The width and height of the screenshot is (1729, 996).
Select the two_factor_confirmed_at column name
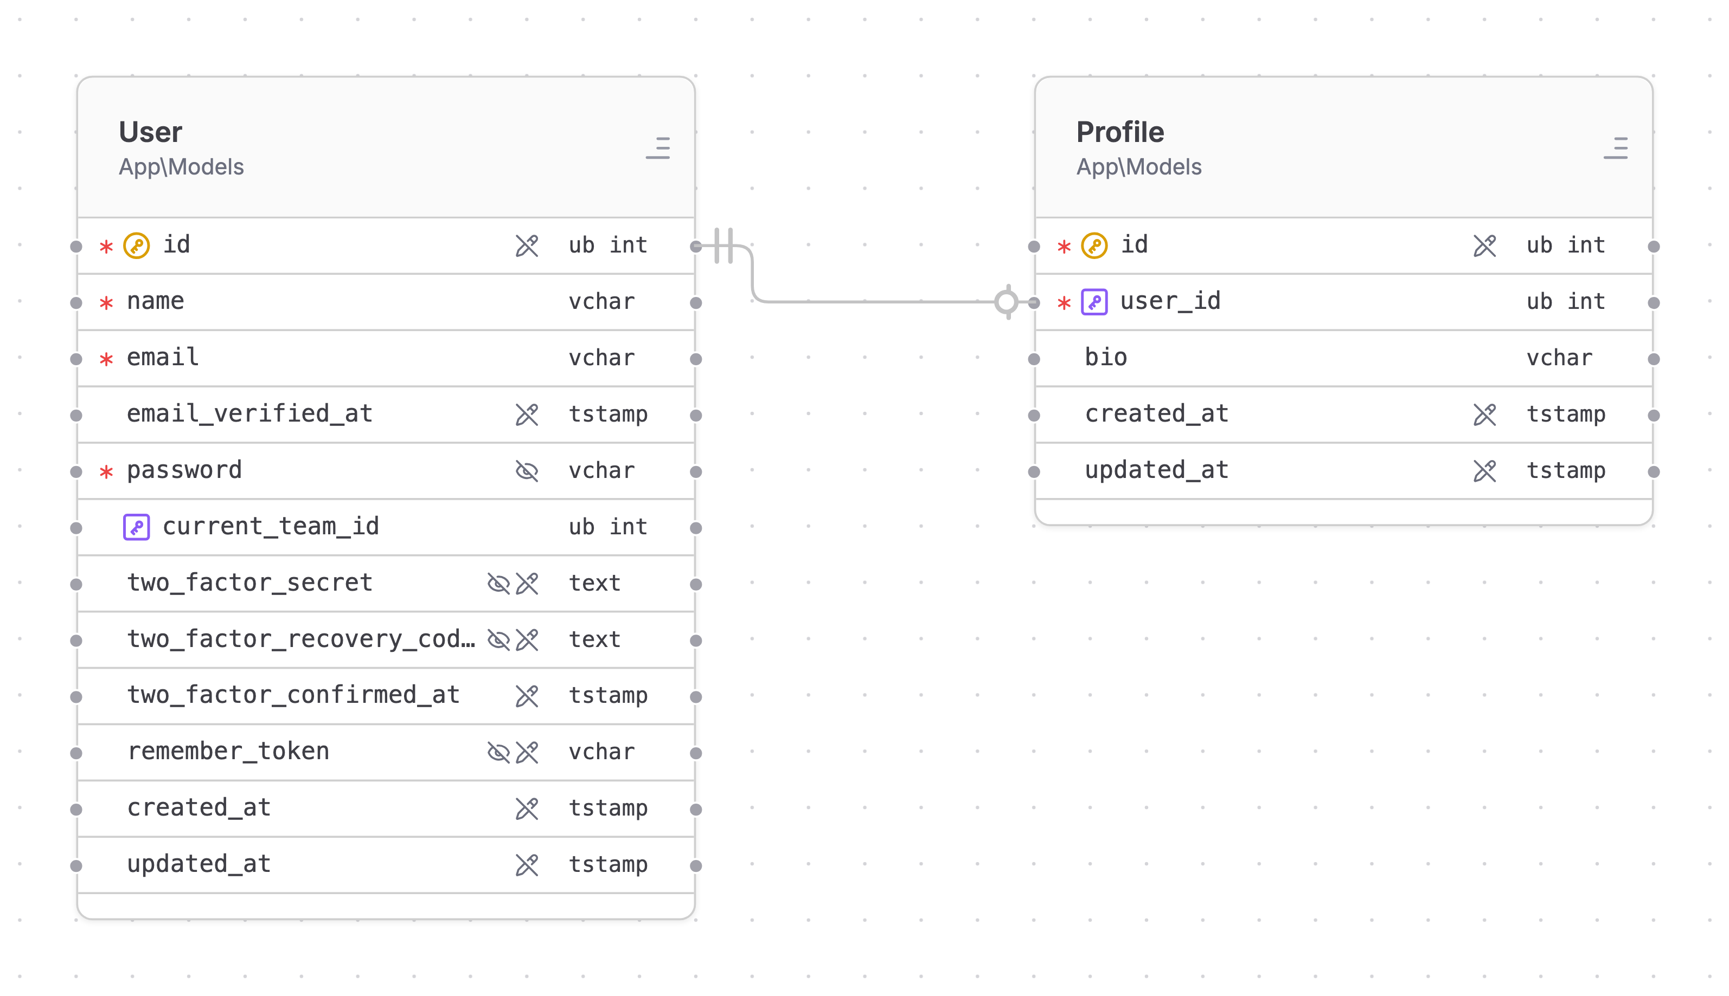point(293,696)
